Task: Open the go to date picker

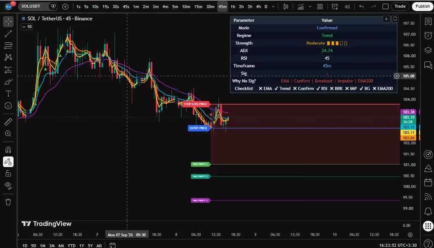Action: point(112,245)
